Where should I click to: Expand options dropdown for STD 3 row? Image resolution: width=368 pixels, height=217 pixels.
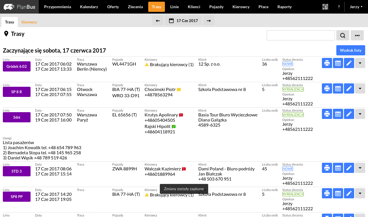[x=360, y=168]
